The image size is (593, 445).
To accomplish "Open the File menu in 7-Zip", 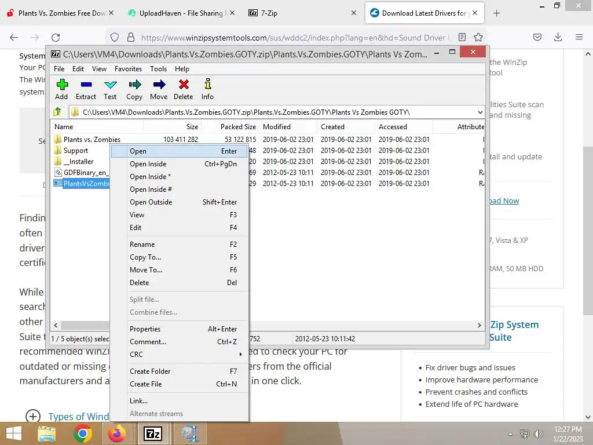I will (59, 69).
